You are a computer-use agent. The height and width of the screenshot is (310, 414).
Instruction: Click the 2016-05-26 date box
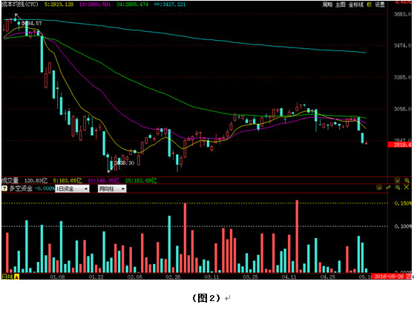coord(389,277)
